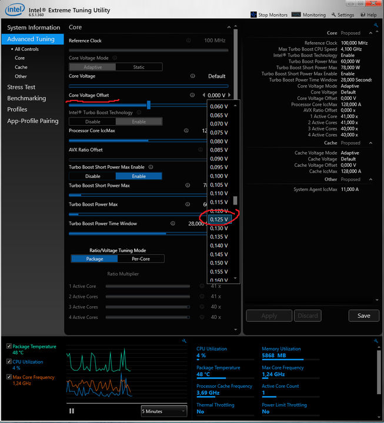
Task: Open Profiles page
Action: click(x=17, y=109)
